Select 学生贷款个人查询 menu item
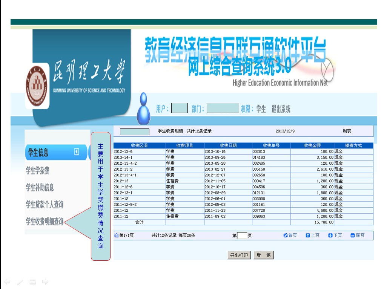Image resolution: width=387 pixels, height=289 pixels. (x=45, y=205)
